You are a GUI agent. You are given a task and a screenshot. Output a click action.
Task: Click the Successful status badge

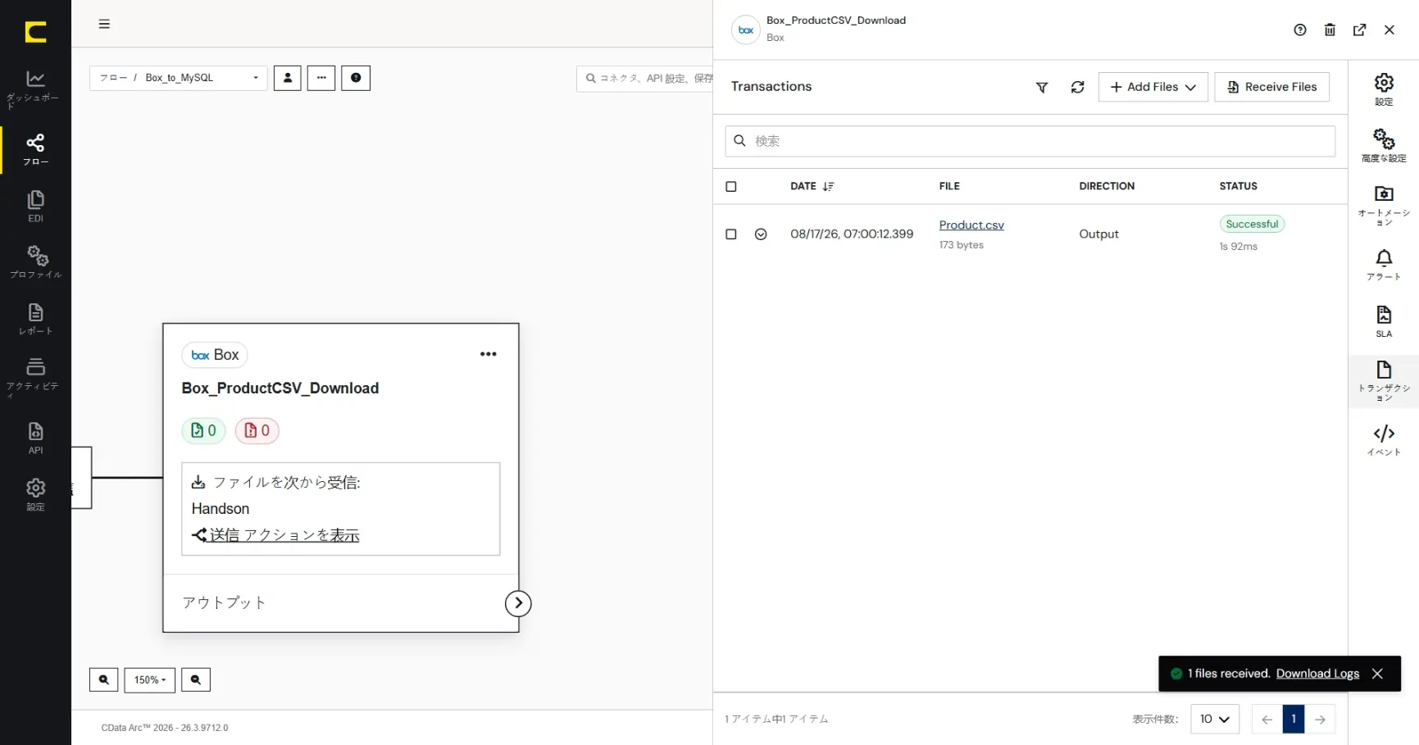tap(1252, 224)
